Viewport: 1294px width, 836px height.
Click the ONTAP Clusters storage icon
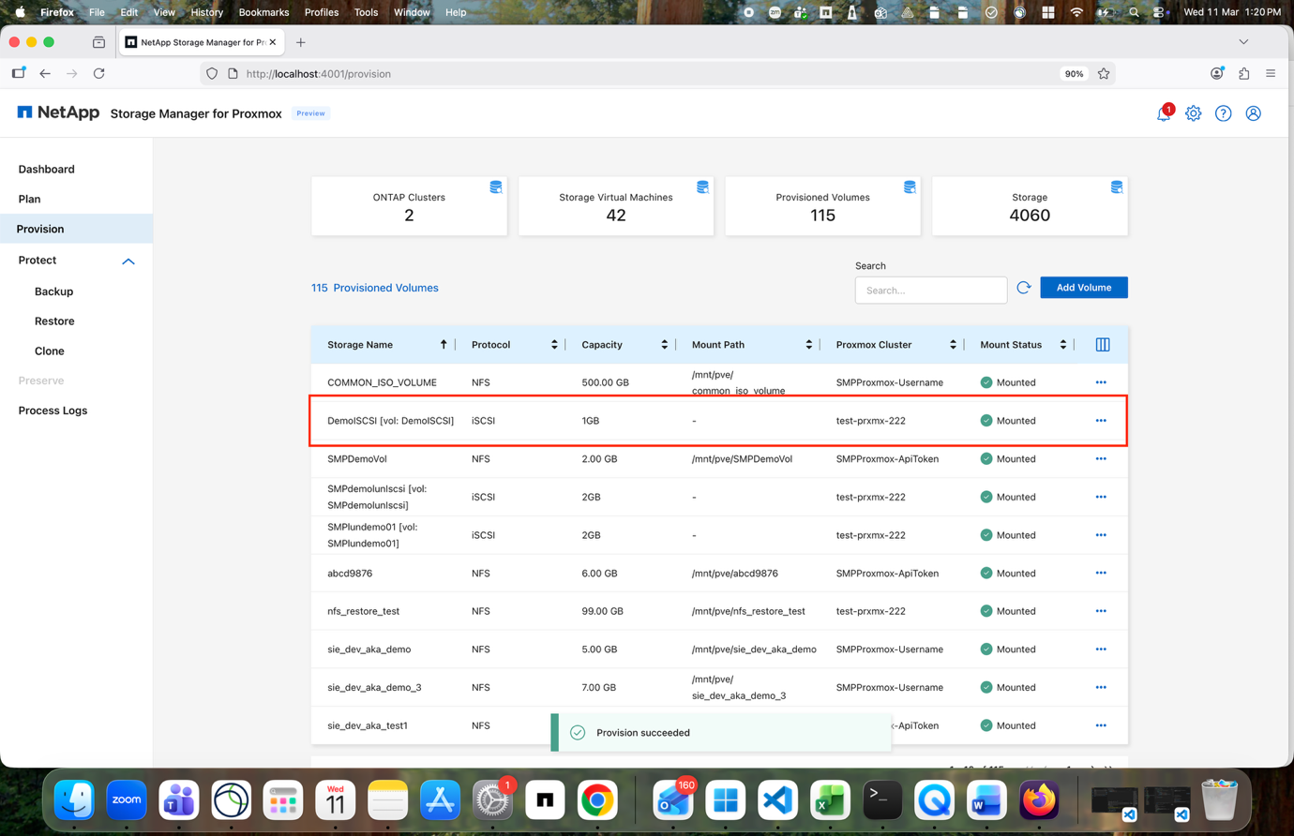point(495,187)
